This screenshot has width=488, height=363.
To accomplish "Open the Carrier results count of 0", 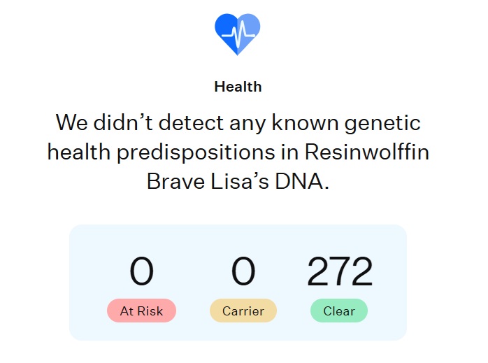I will [243, 271].
